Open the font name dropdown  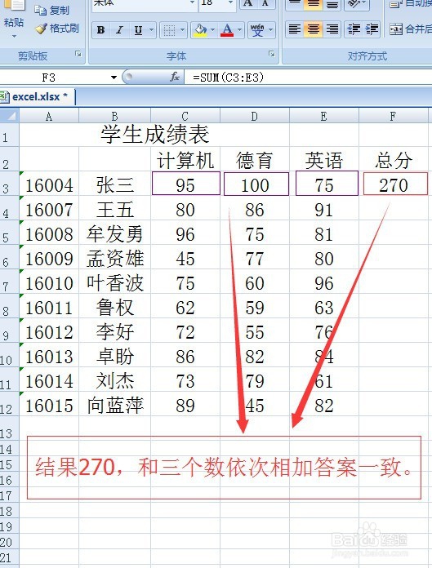point(192,3)
